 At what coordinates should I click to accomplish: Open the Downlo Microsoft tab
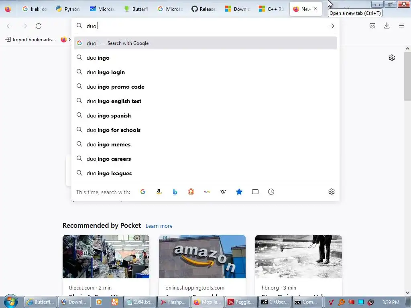click(x=238, y=9)
